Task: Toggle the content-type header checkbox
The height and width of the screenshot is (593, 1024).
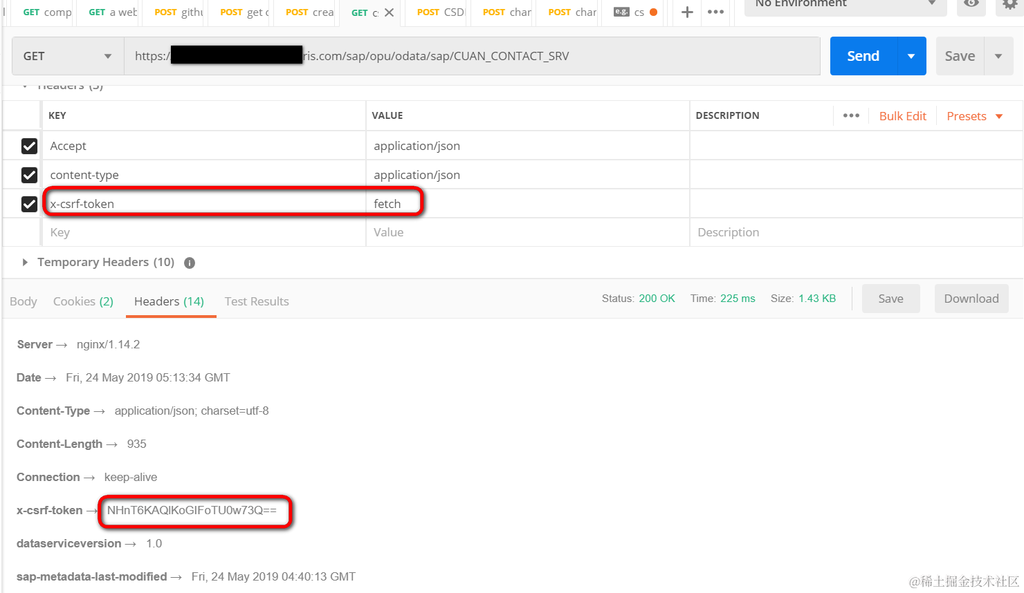Action: click(x=29, y=175)
